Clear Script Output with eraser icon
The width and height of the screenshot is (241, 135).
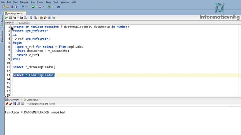pos(11,104)
